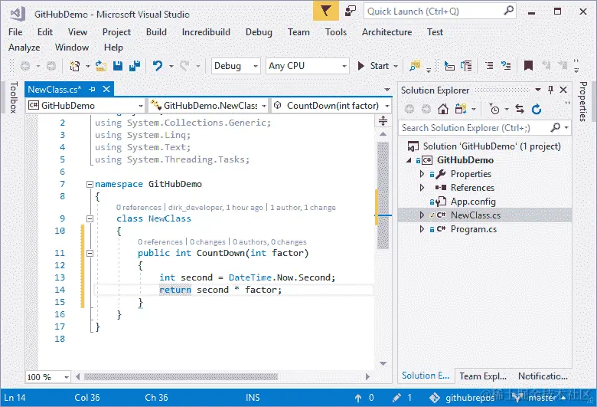The width and height of the screenshot is (597, 407).
Task: Expand the Program.cs tree node
Action: click(422, 229)
